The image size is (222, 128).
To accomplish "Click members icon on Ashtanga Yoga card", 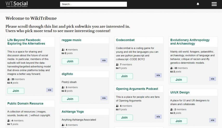I will [x=63, y=125].
